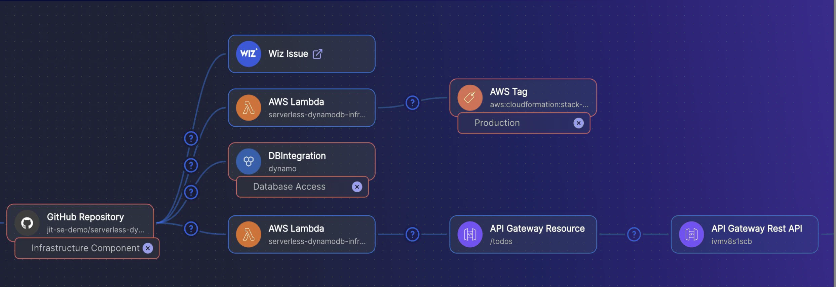Click AWS Lambda title connected to API Gateway
This screenshot has width=836, height=287.
296,229
